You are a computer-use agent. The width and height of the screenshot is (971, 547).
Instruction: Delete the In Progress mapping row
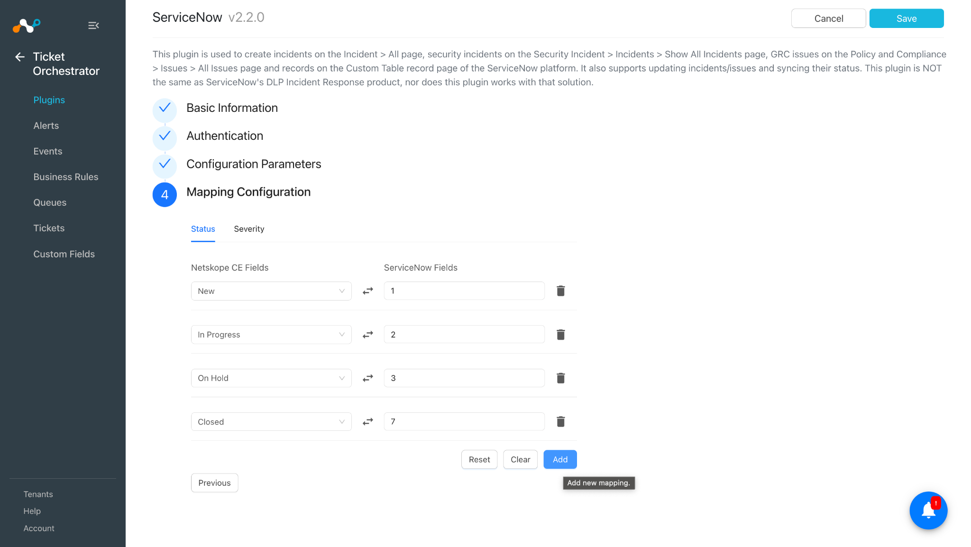[x=560, y=335]
